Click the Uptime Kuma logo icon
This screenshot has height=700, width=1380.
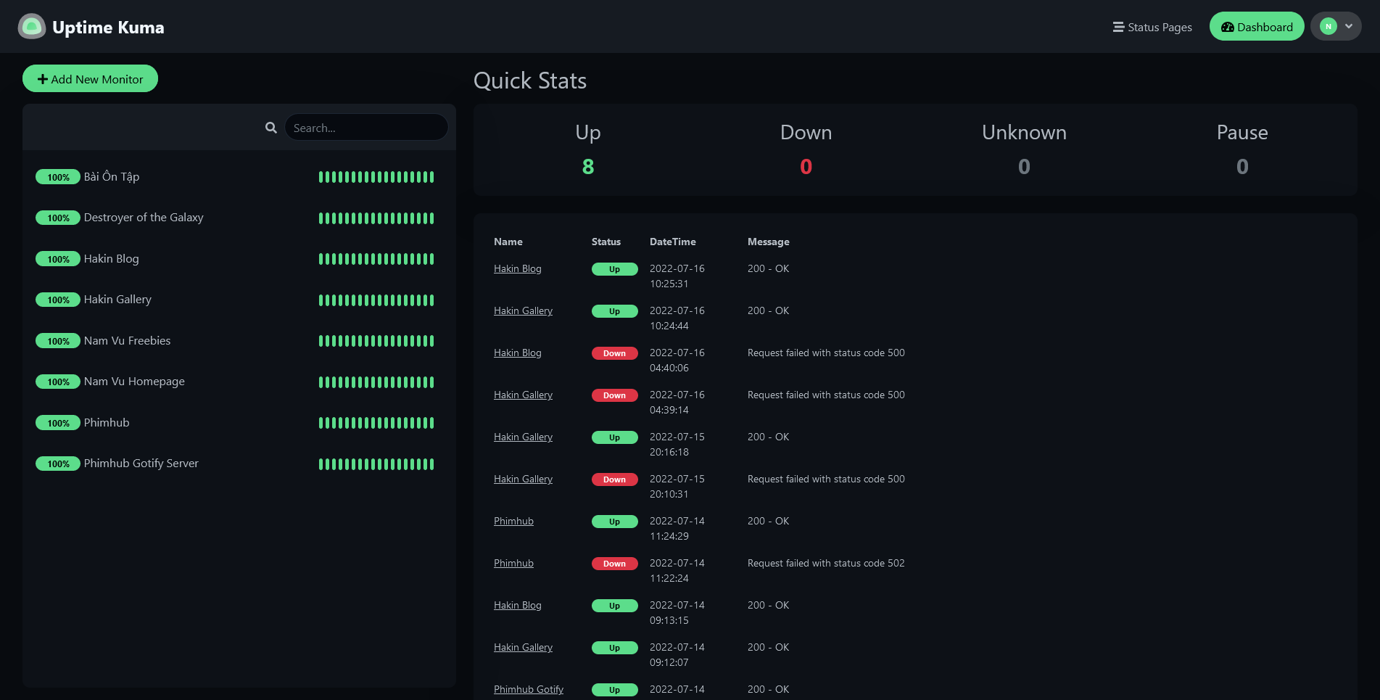pyautogui.click(x=31, y=27)
